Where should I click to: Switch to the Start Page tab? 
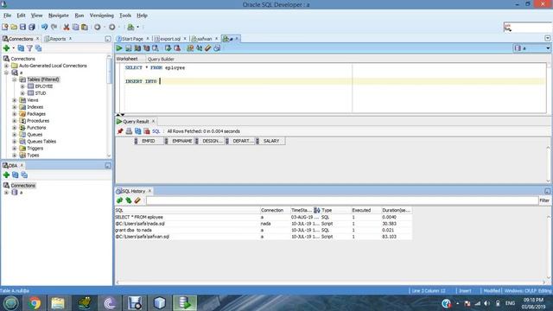[132, 39]
